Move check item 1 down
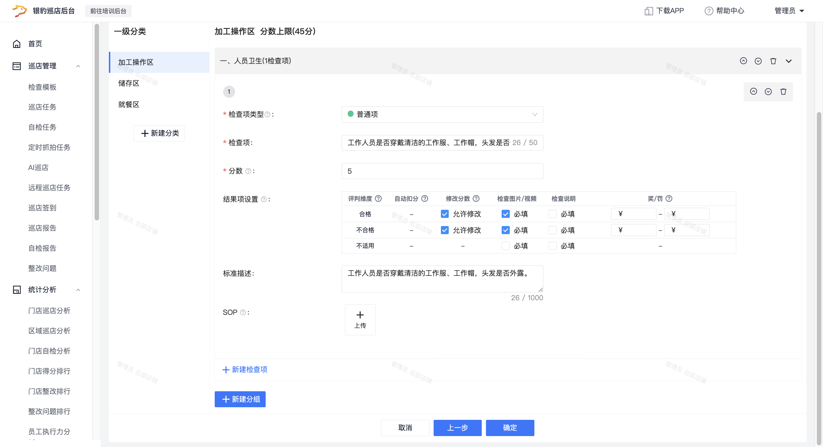This screenshot has width=823, height=447. 768,92
